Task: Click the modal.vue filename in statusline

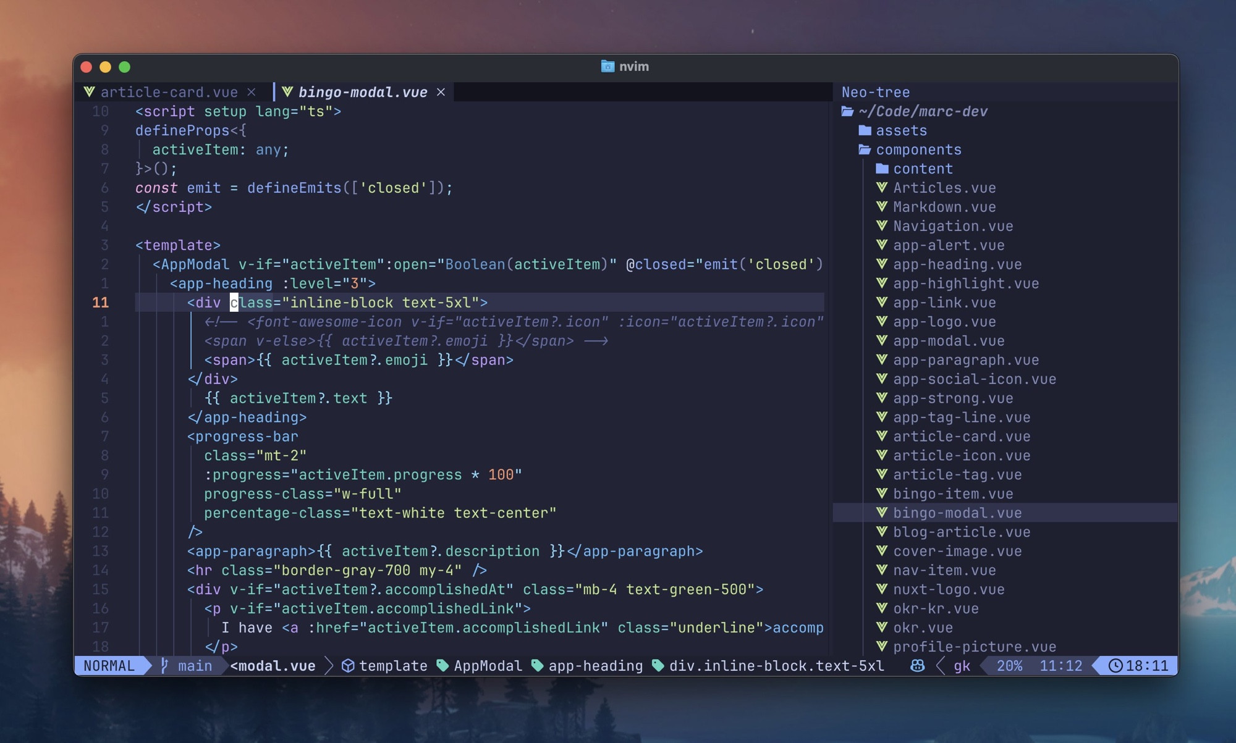Action: (273, 666)
